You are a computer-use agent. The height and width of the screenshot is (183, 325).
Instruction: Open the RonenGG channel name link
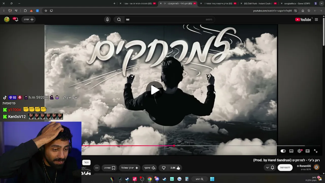305,166
